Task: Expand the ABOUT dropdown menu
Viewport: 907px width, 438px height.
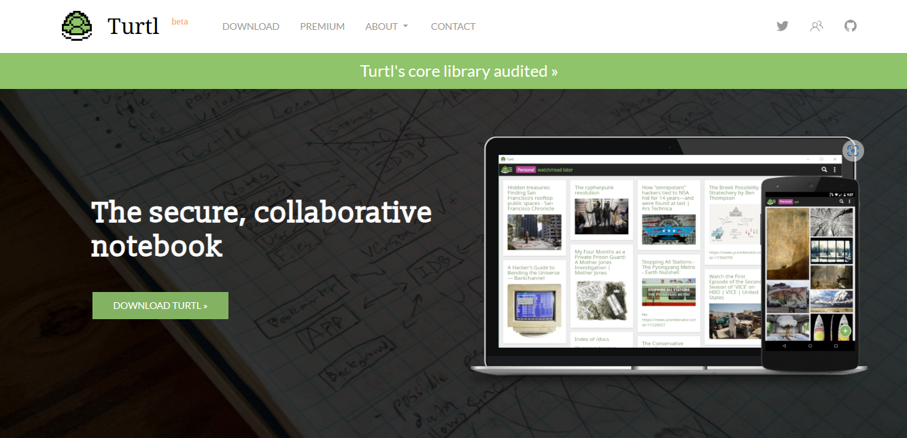Action: (387, 26)
